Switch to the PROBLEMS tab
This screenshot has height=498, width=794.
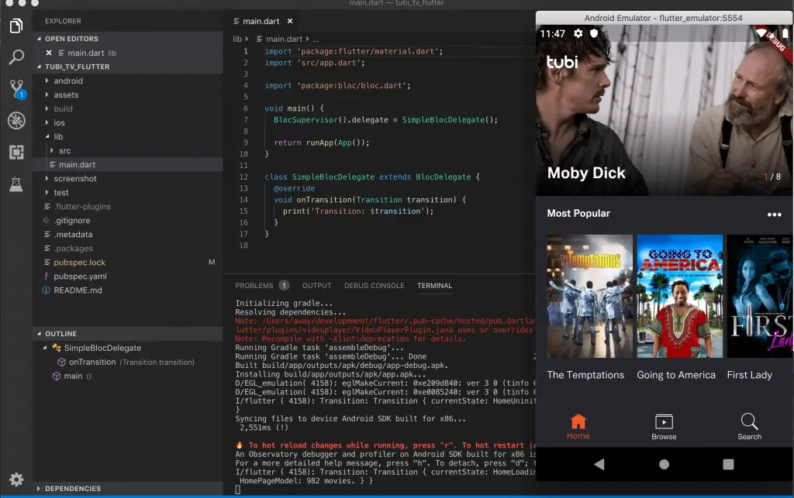pos(254,286)
